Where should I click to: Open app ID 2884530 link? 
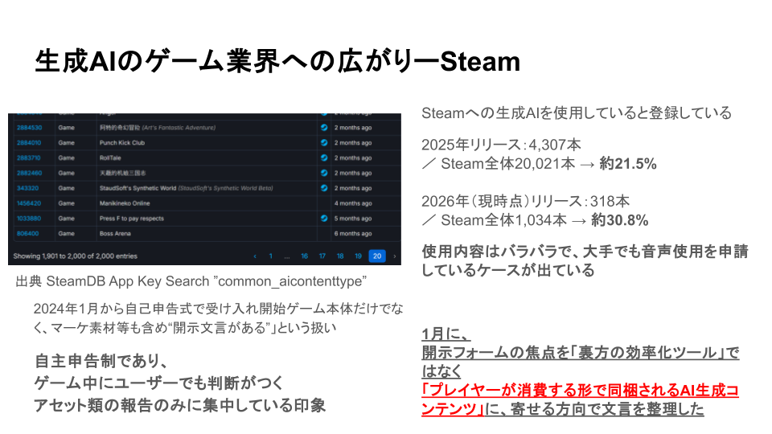pyautogui.click(x=29, y=128)
